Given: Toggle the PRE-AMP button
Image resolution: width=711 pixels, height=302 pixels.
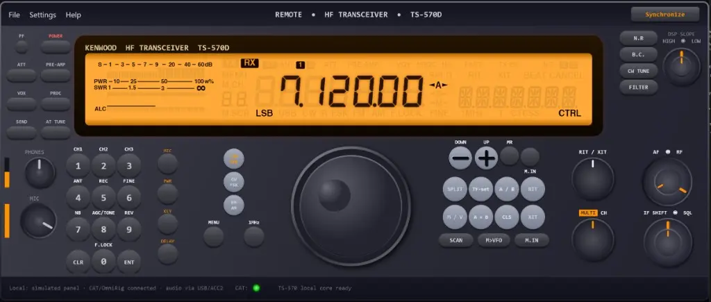Looking at the screenshot, I should click(56, 75).
